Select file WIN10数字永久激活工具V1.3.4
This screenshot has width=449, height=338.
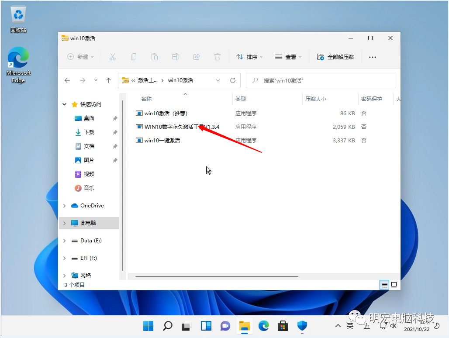177,127
